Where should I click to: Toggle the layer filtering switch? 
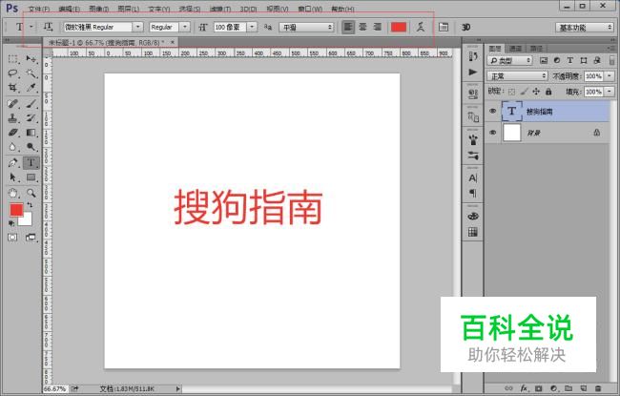(x=611, y=60)
